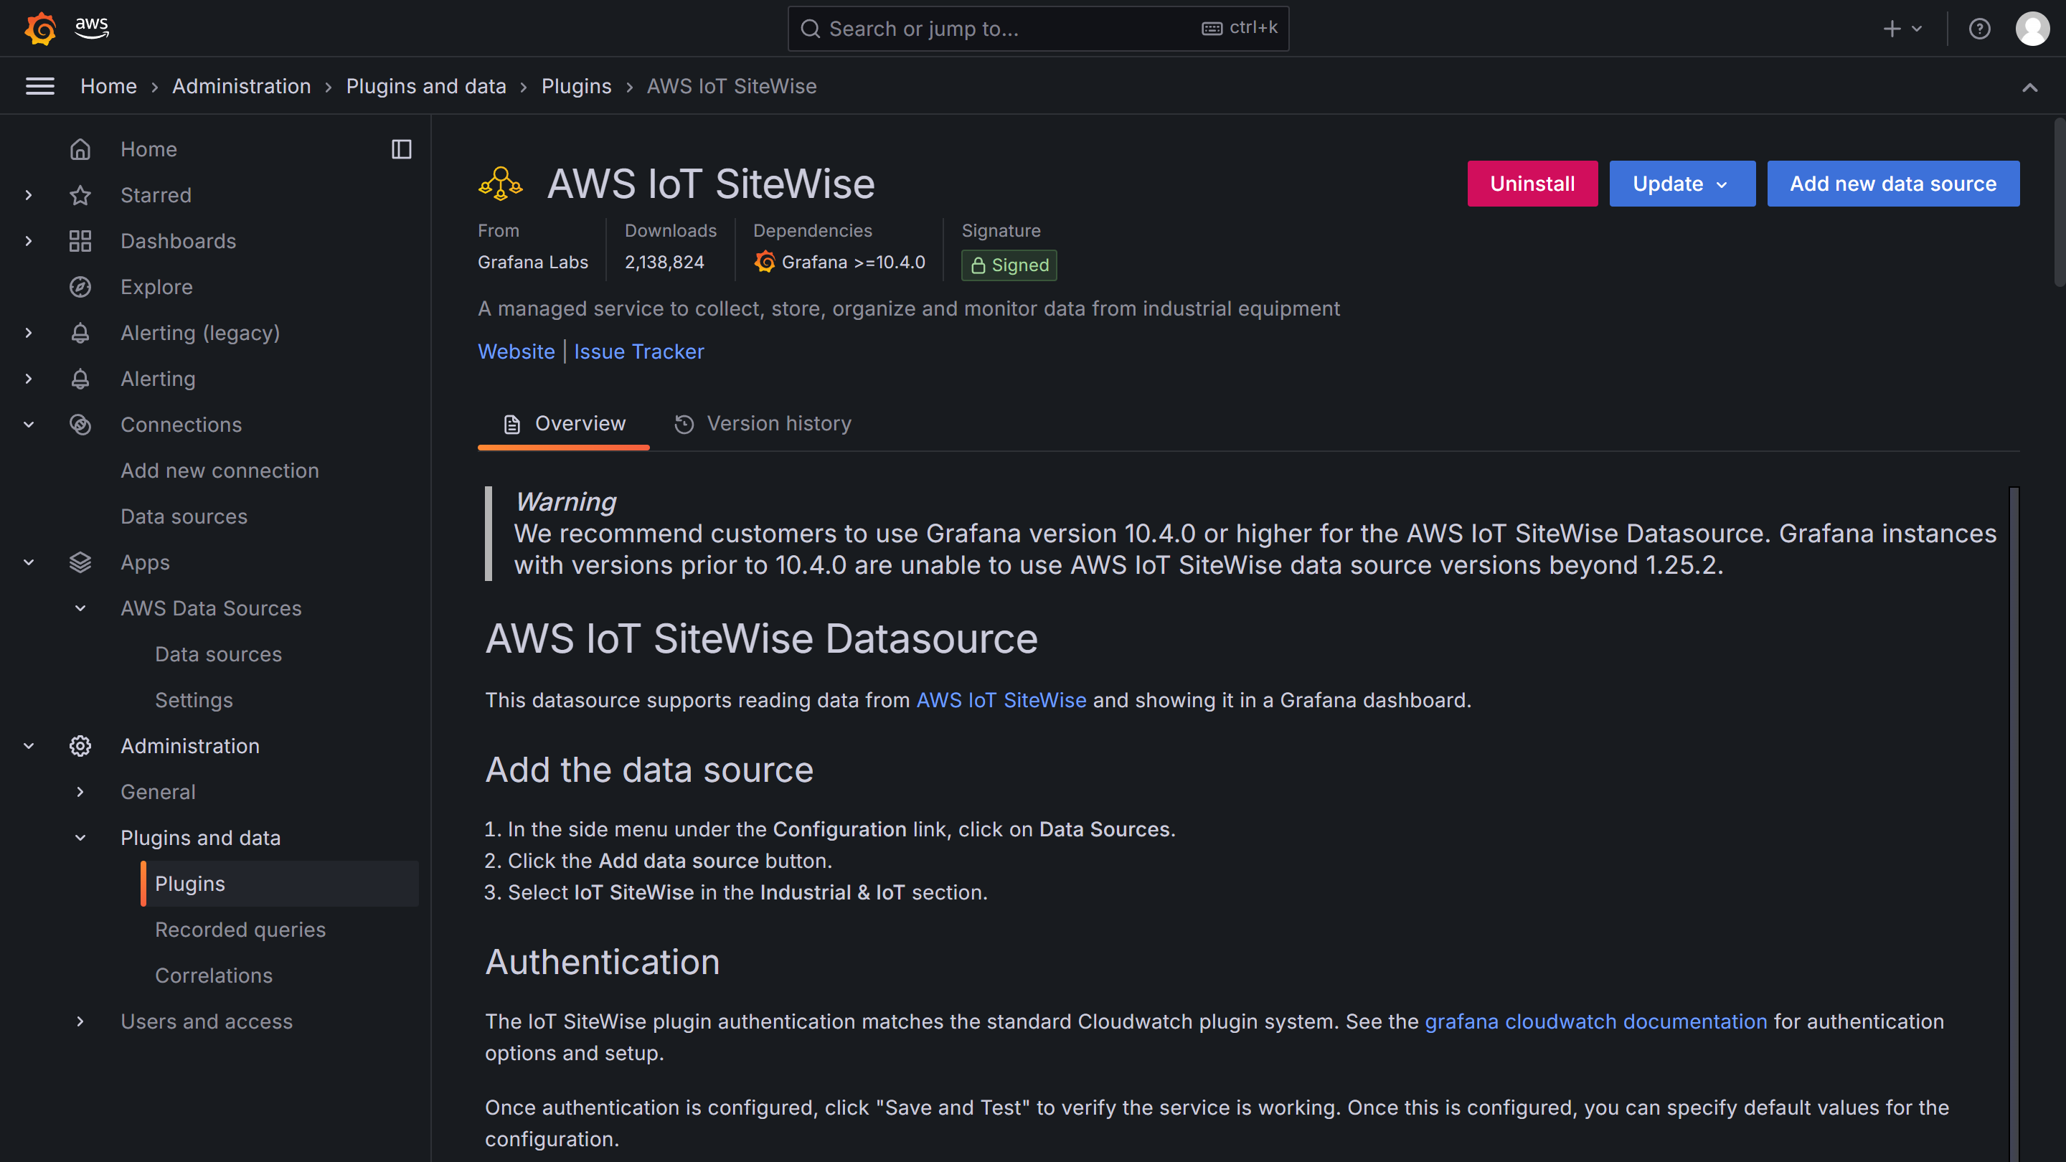Expand the Dashboards section chevron

(29, 240)
